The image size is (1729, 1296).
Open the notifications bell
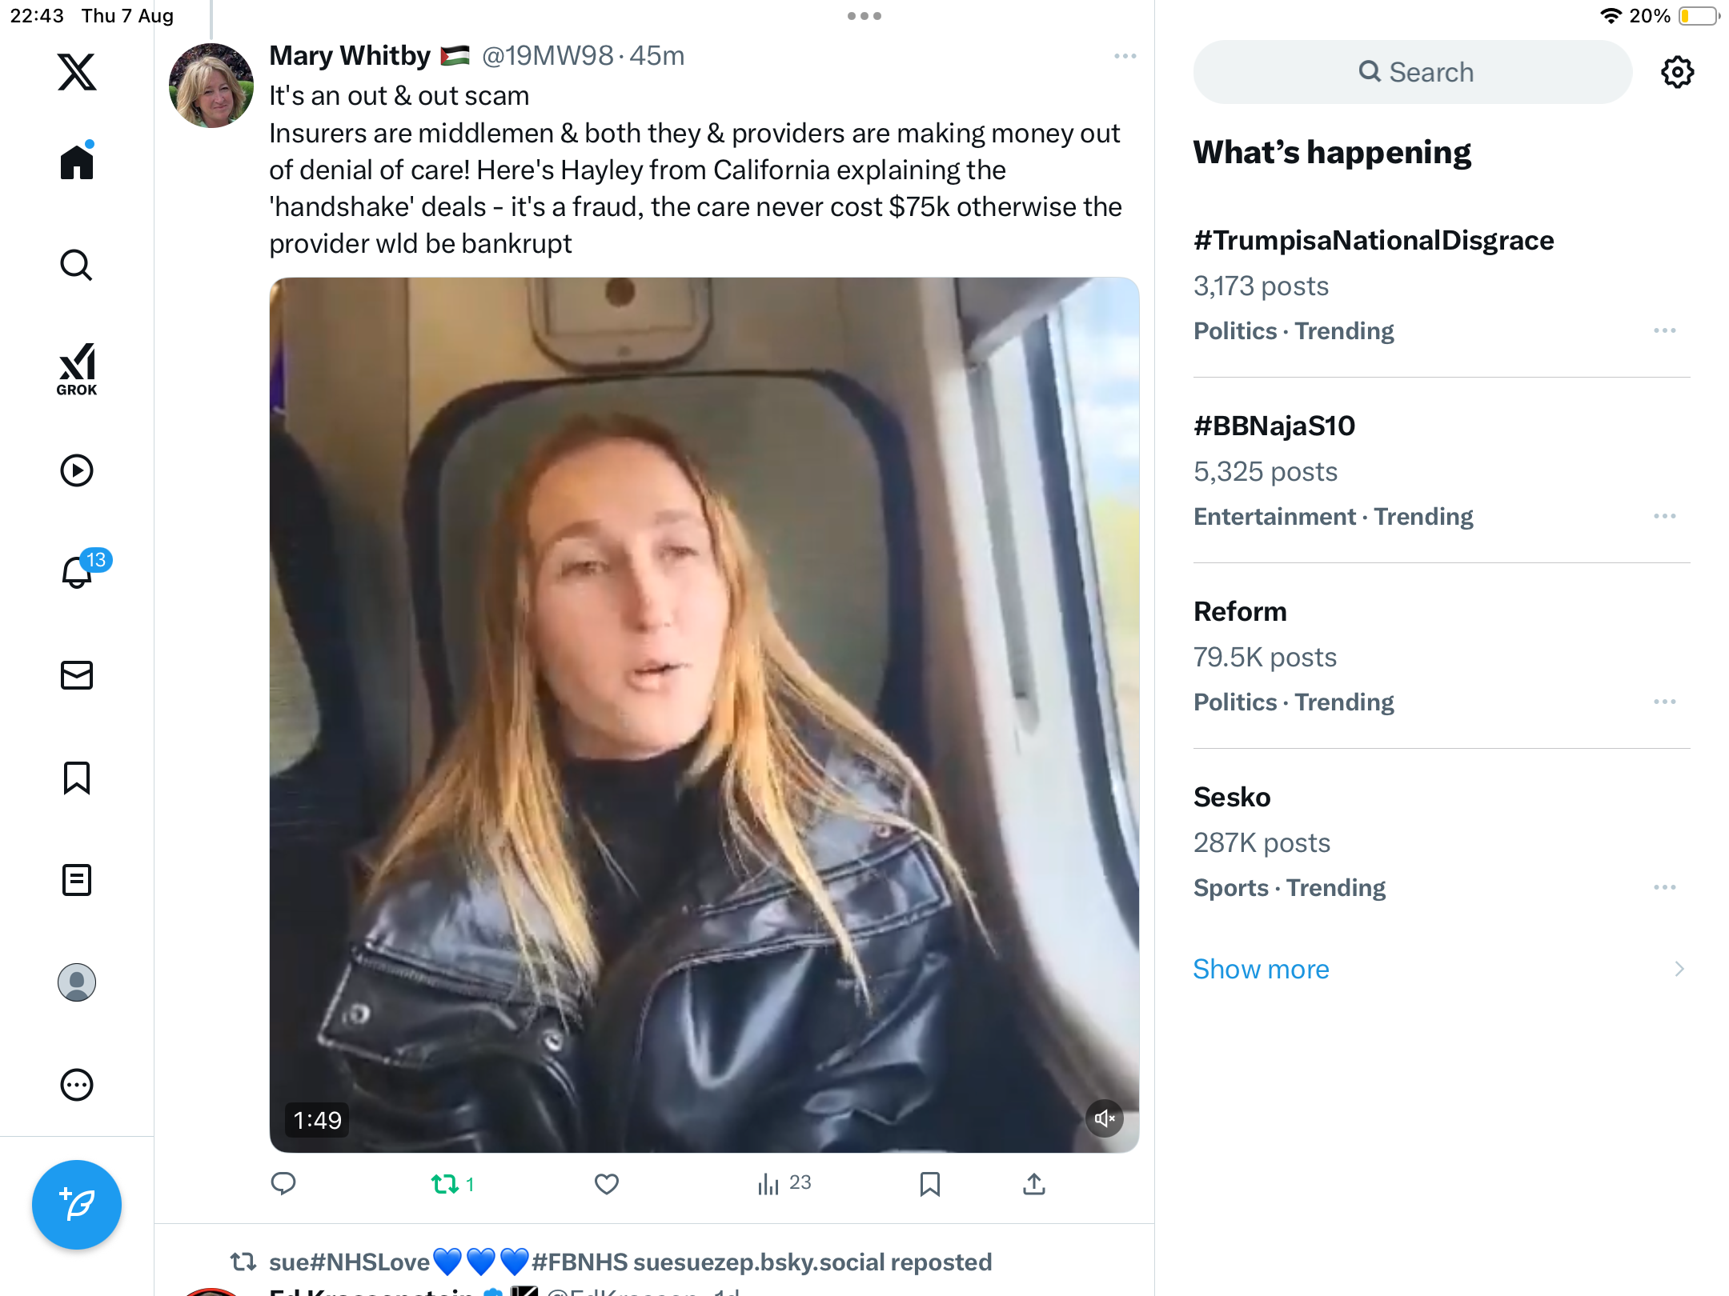tap(78, 571)
